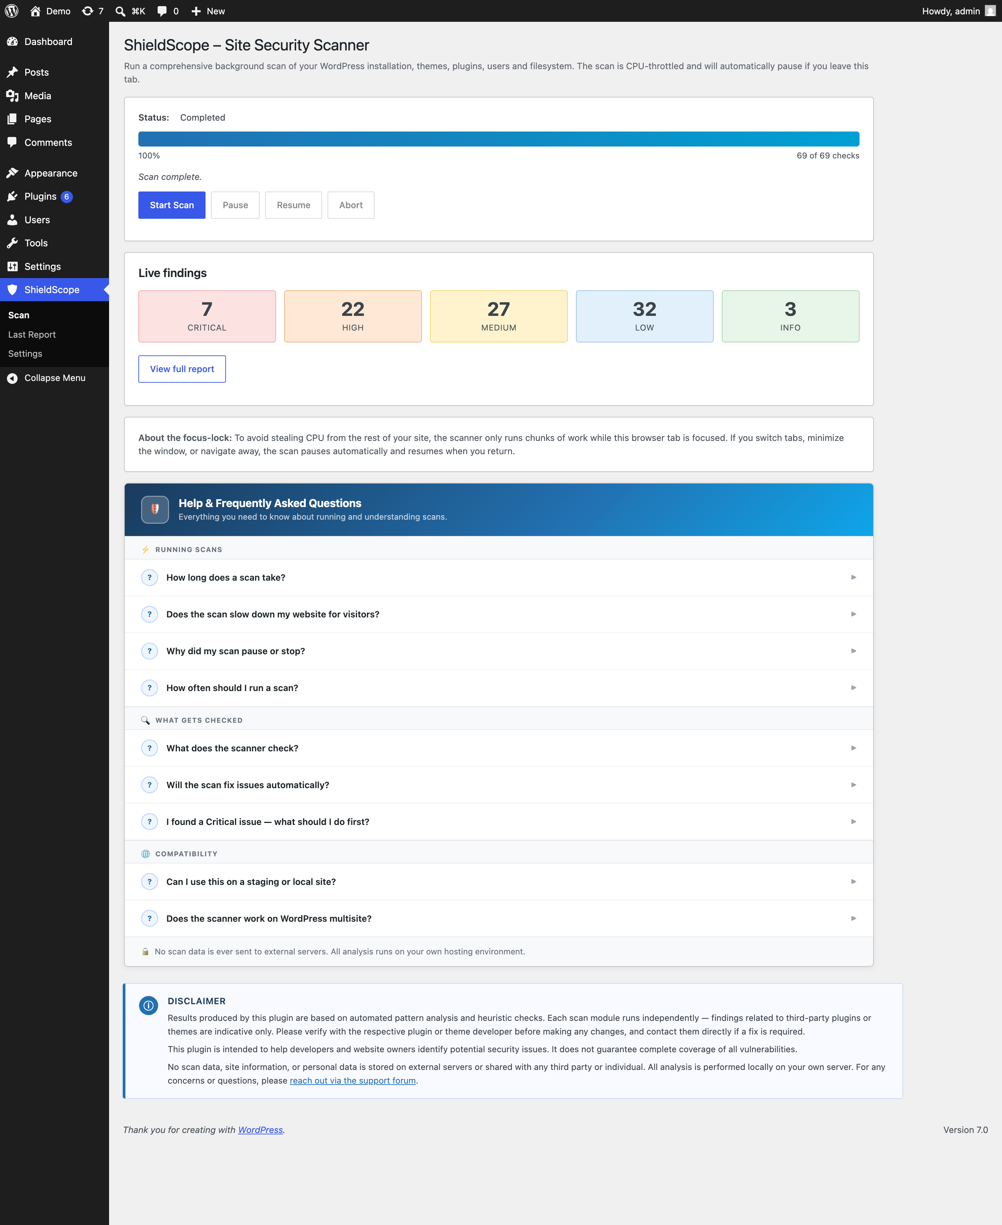Click the info icon beside Disclaimer
1002x1225 pixels.
[x=148, y=1005]
